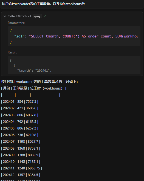Click the row for 202404 with 792

tap(19, 121)
